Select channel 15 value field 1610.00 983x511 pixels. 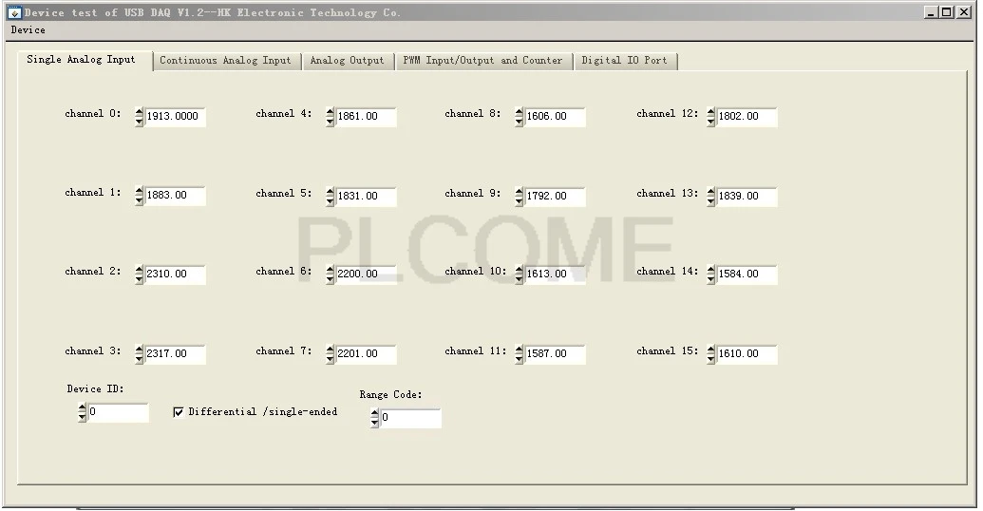tap(747, 353)
